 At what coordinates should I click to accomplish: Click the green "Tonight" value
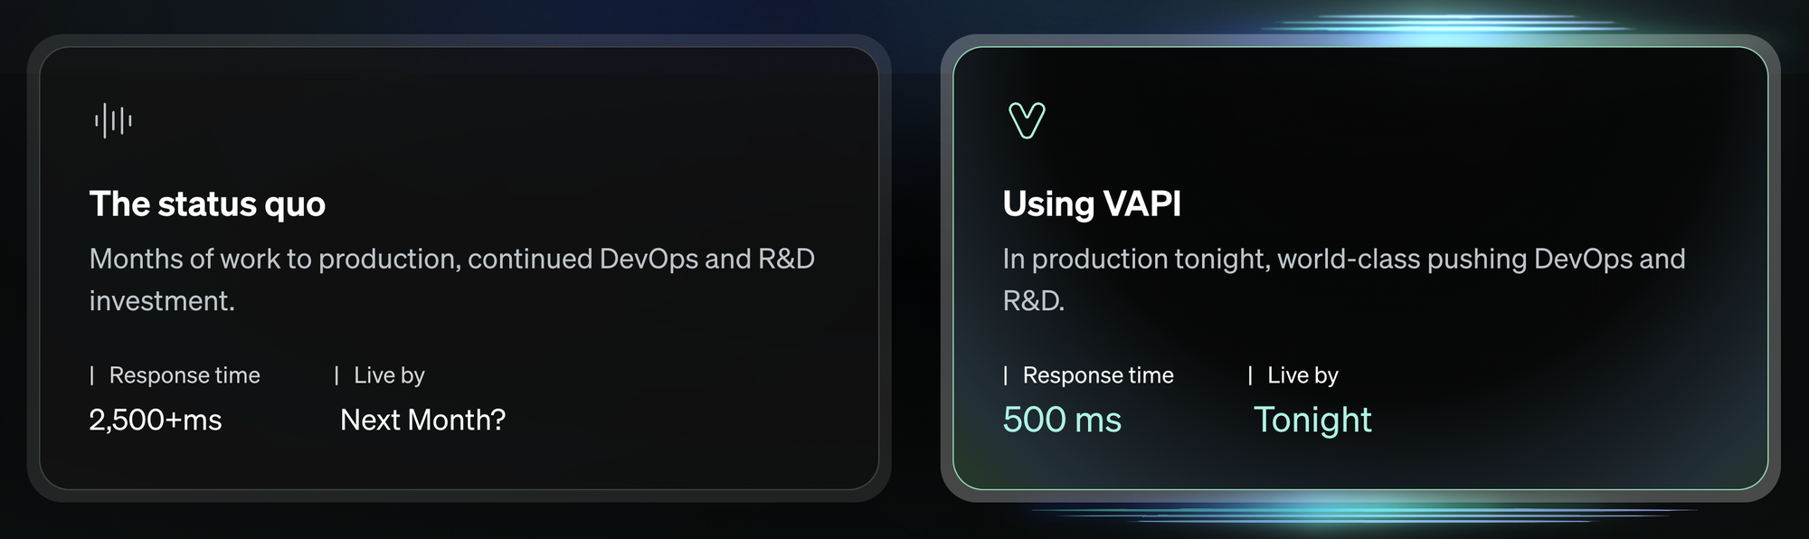[x=1312, y=420]
